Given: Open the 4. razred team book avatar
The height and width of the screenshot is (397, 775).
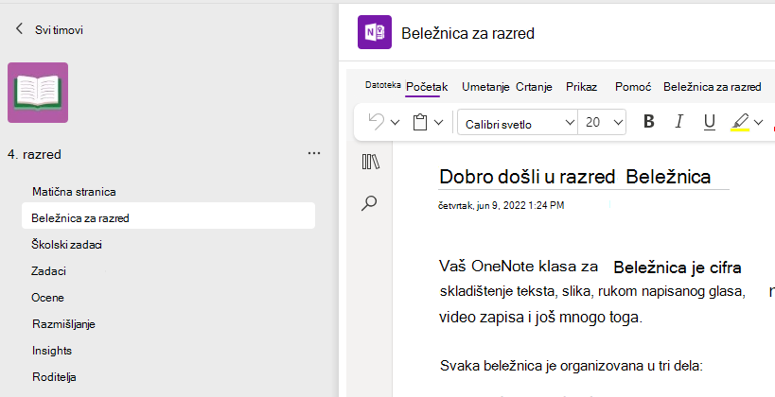Looking at the screenshot, I should 38,93.
